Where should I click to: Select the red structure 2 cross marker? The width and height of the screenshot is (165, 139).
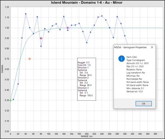(x=41, y=38)
